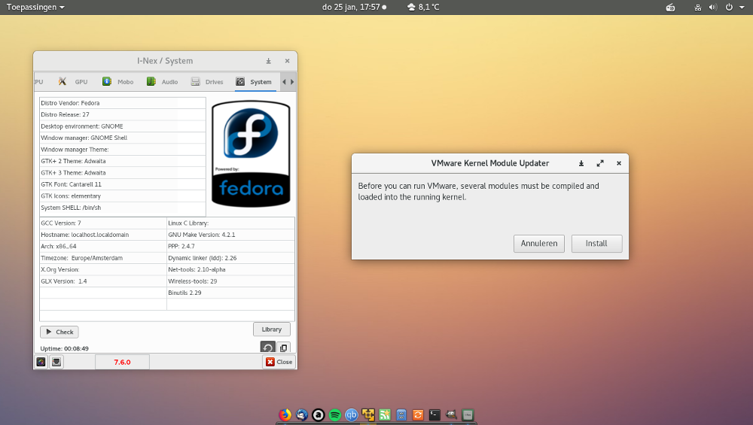Switch to the GPU tab
This screenshot has height=425, width=753.
pyautogui.click(x=74, y=81)
